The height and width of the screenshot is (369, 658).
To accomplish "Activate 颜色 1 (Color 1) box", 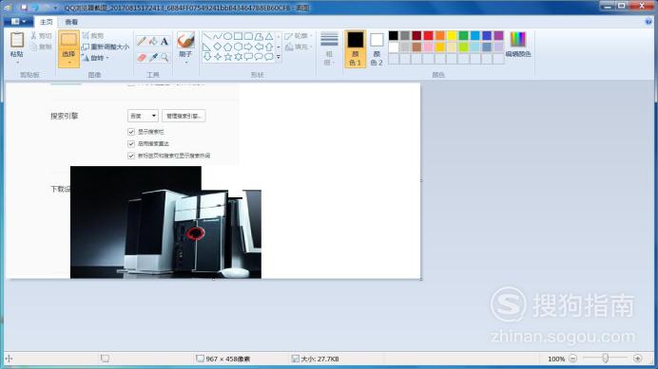I will (356, 48).
